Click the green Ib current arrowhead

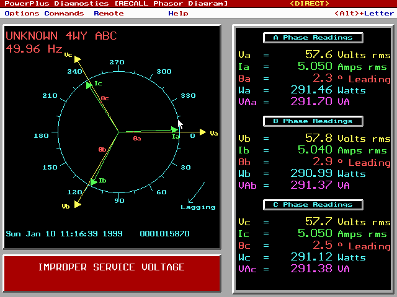tap(92, 181)
